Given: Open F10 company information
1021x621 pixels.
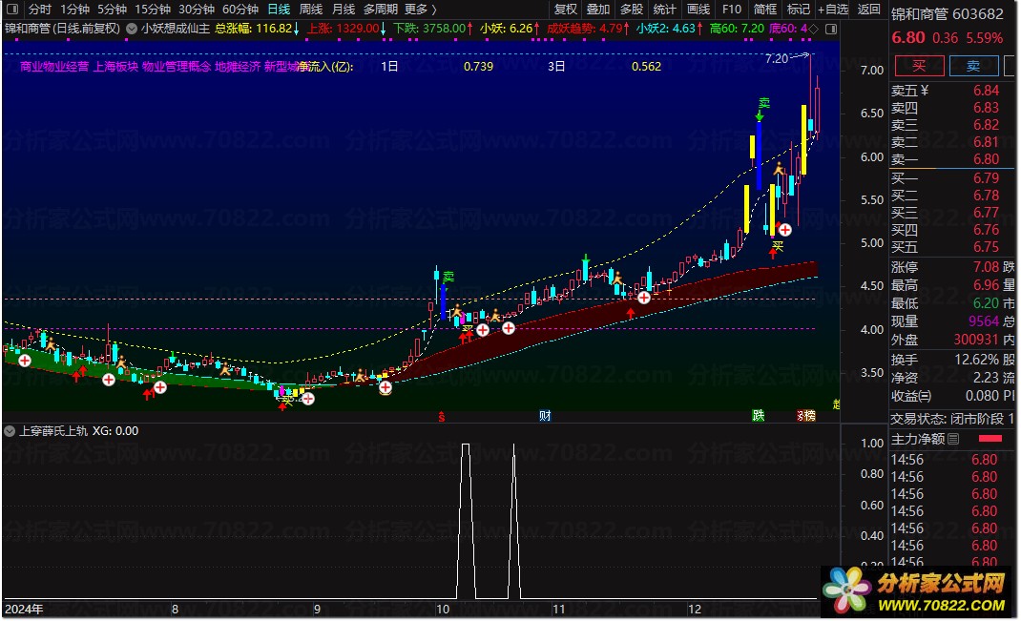Looking at the screenshot, I should click(731, 10).
